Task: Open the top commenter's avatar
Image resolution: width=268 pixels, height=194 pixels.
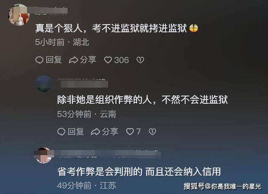Action: click(x=19, y=15)
